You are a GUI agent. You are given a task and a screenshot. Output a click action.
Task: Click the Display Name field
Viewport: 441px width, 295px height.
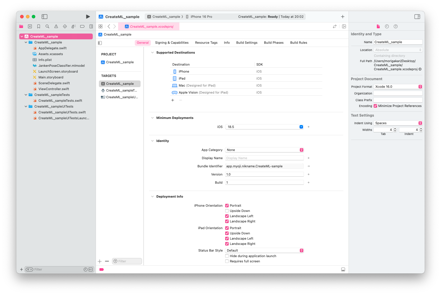tap(265, 158)
